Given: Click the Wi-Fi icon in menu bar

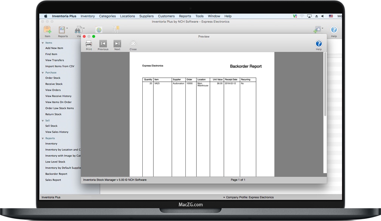Looking at the screenshot, I should coord(302,16).
